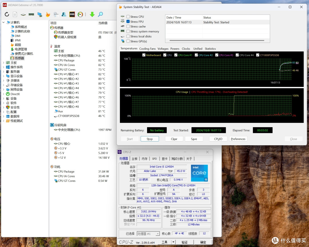Image resolution: width=309 pixels, height=247 pixels.
Task: Select 电源管理 in the tree
Action: coord(21,49)
